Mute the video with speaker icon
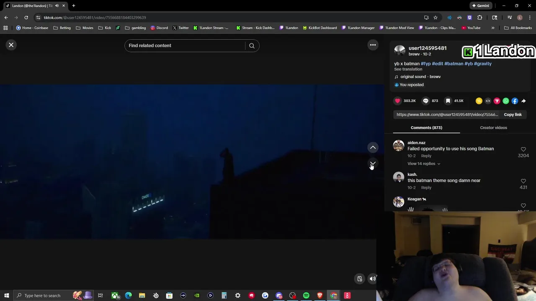This screenshot has height=301, width=536. (x=372, y=279)
